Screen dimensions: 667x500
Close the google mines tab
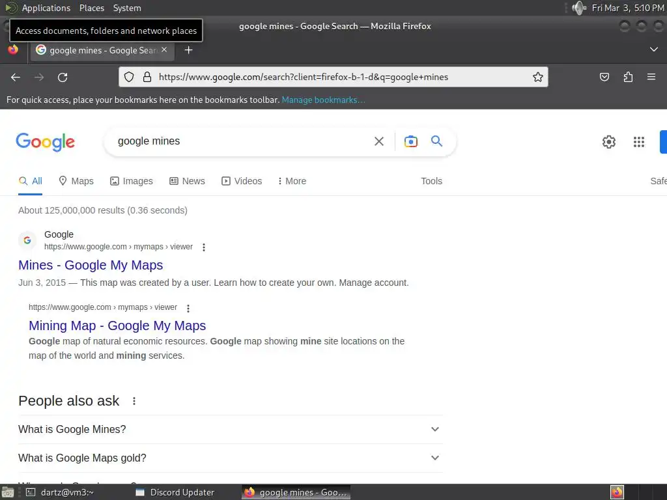(164, 49)
